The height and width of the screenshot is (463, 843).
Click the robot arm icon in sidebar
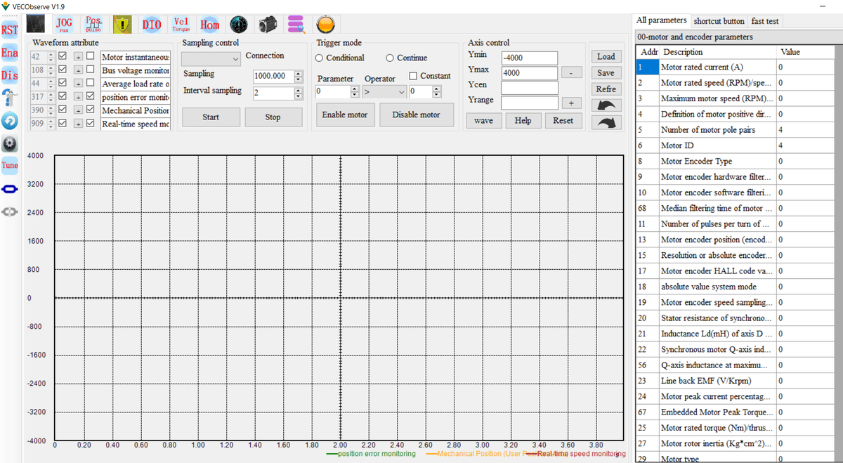[10, 97]
